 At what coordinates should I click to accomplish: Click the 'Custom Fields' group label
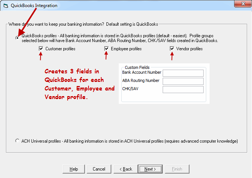137,67
